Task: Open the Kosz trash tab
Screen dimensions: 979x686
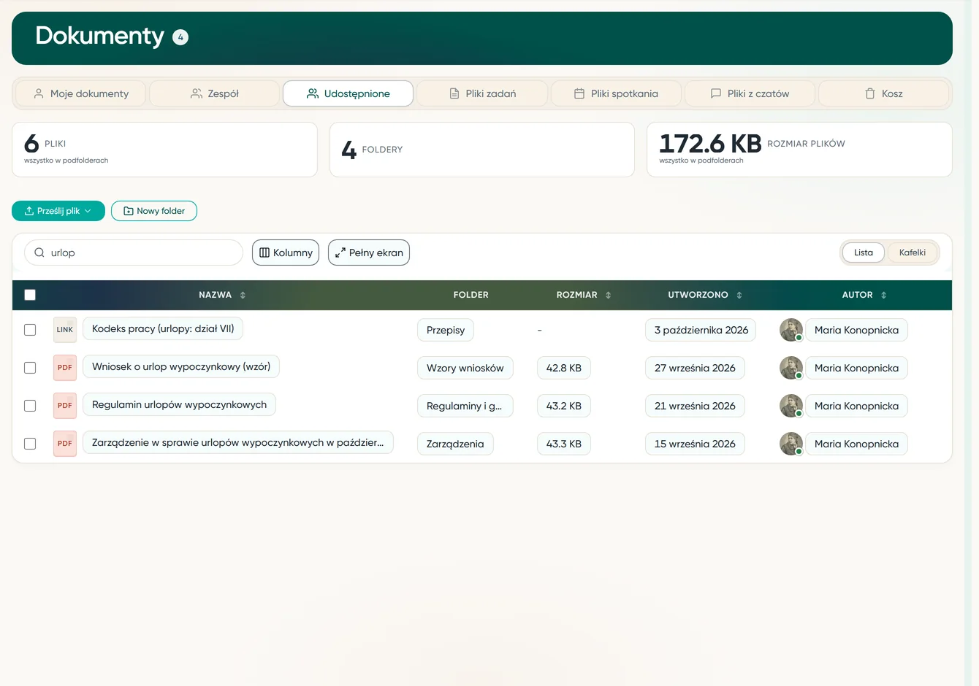Action: (883, 93)
